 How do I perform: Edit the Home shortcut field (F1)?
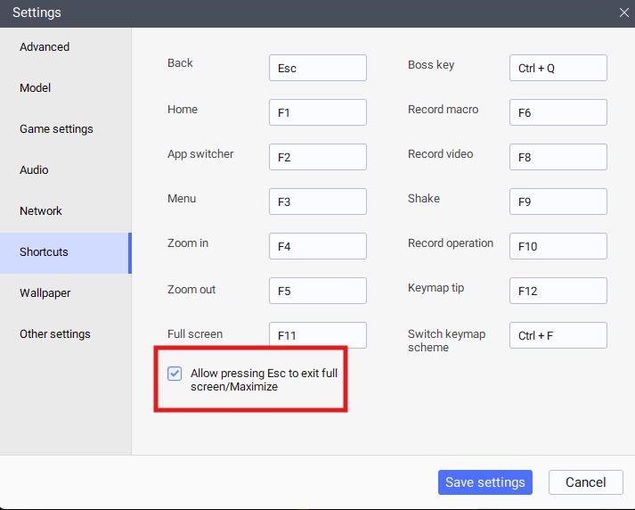(318, 112)
